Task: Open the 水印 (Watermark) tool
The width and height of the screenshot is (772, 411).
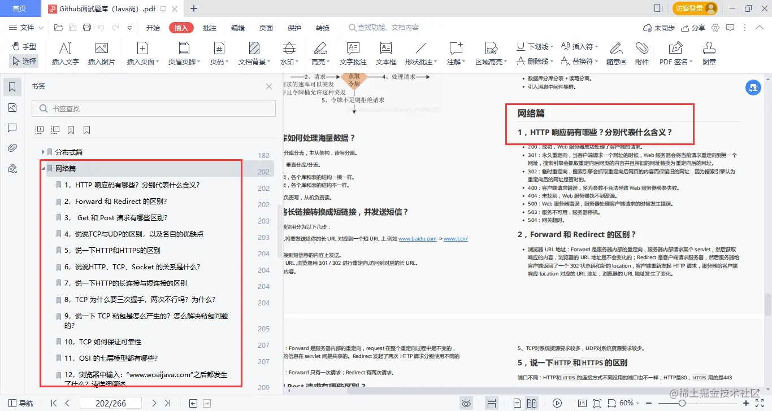Action: (x=289, y=54)
